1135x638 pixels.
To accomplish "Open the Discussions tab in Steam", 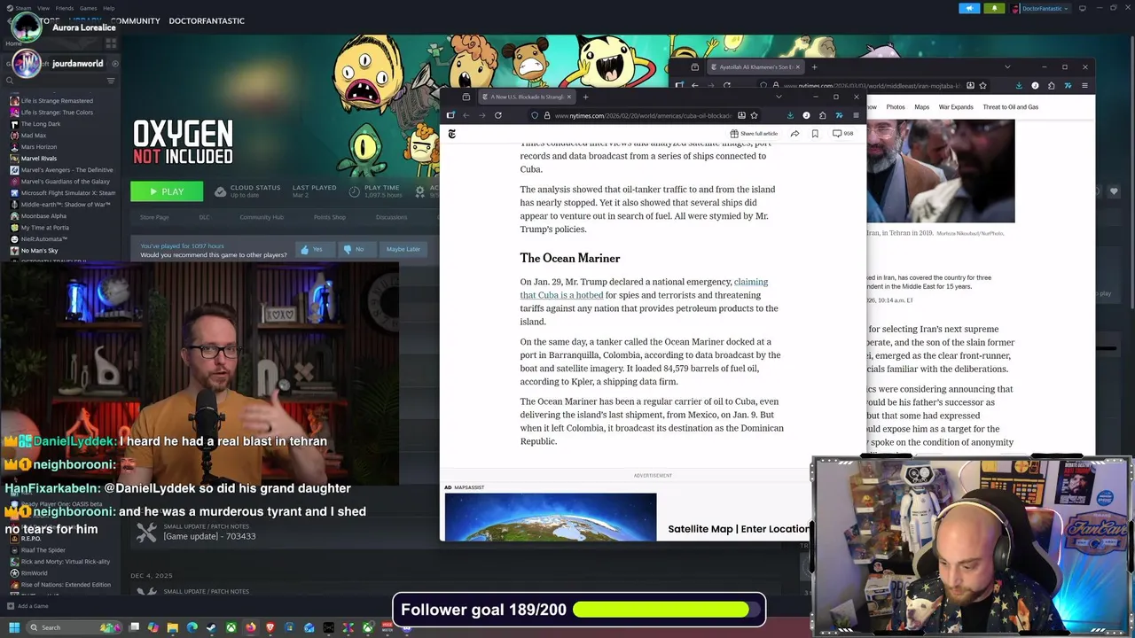I will (391, 217).
